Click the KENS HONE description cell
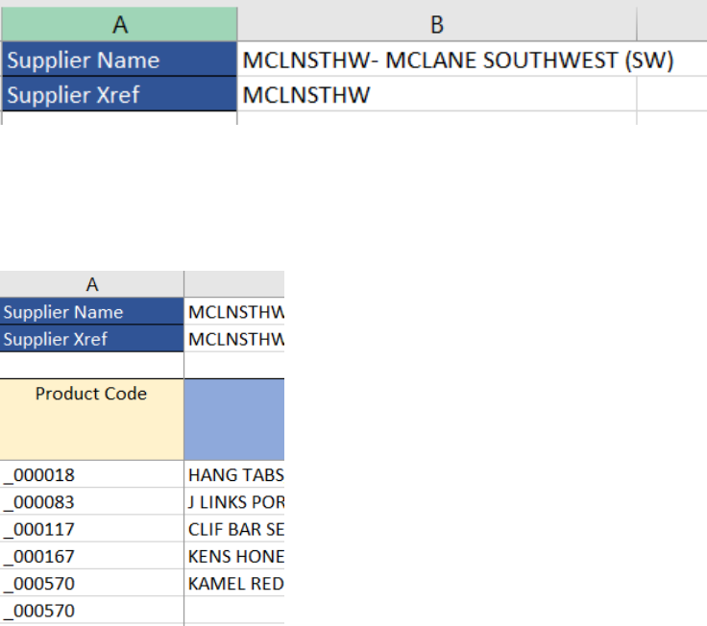Screen dimensions: 707x626 click(x=234, y=556)
